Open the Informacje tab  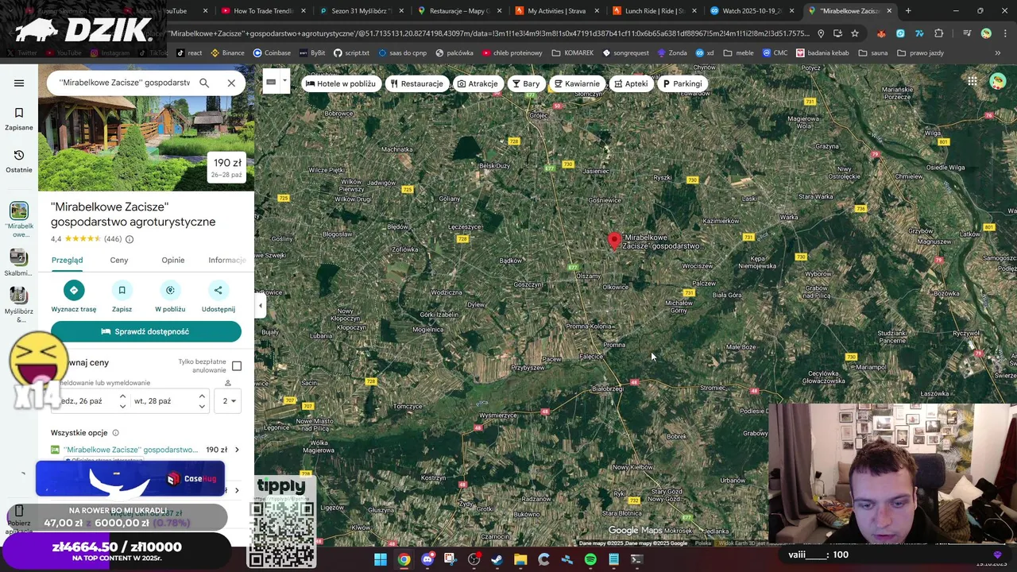point(227,260)
